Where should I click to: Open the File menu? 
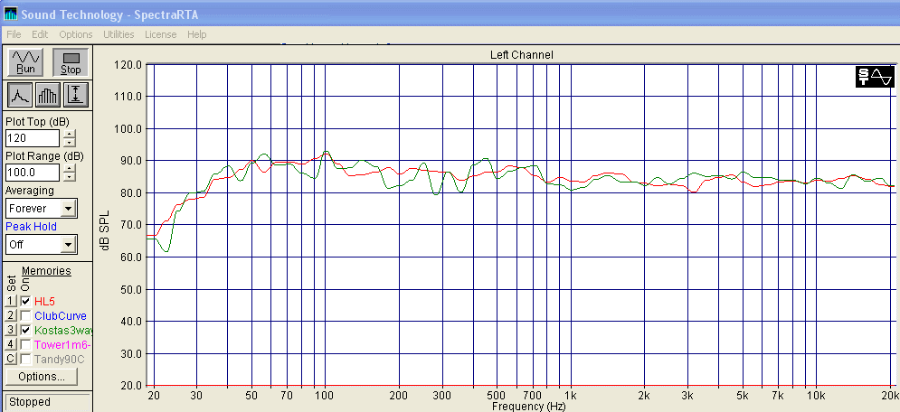(x=14, y=34)
